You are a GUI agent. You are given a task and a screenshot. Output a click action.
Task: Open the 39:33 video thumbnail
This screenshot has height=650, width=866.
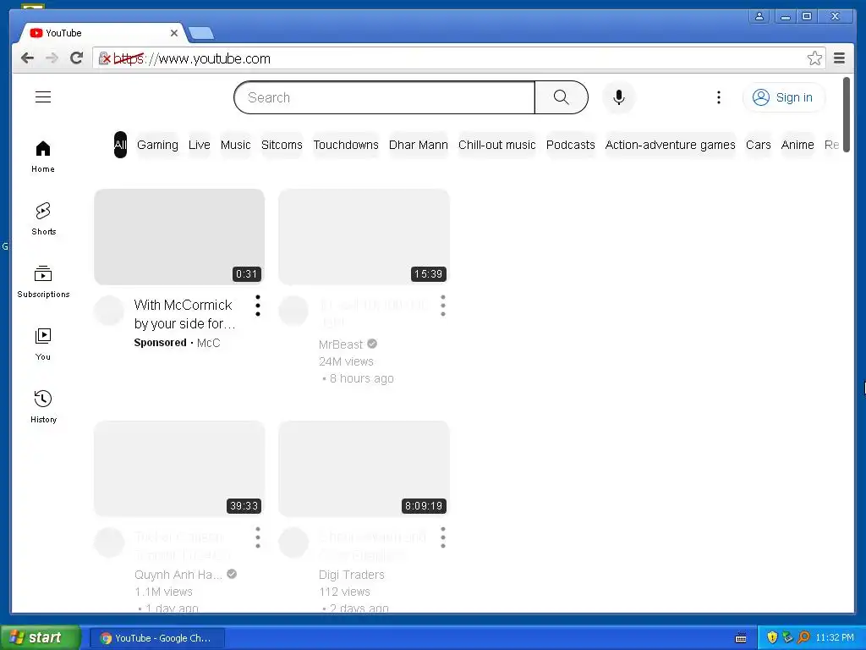tap(179, 469)
